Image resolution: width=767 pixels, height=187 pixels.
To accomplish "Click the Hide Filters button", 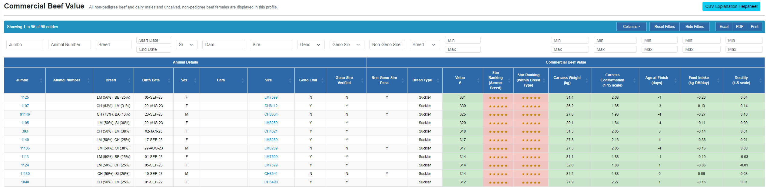I will click(x=695, y=27).
